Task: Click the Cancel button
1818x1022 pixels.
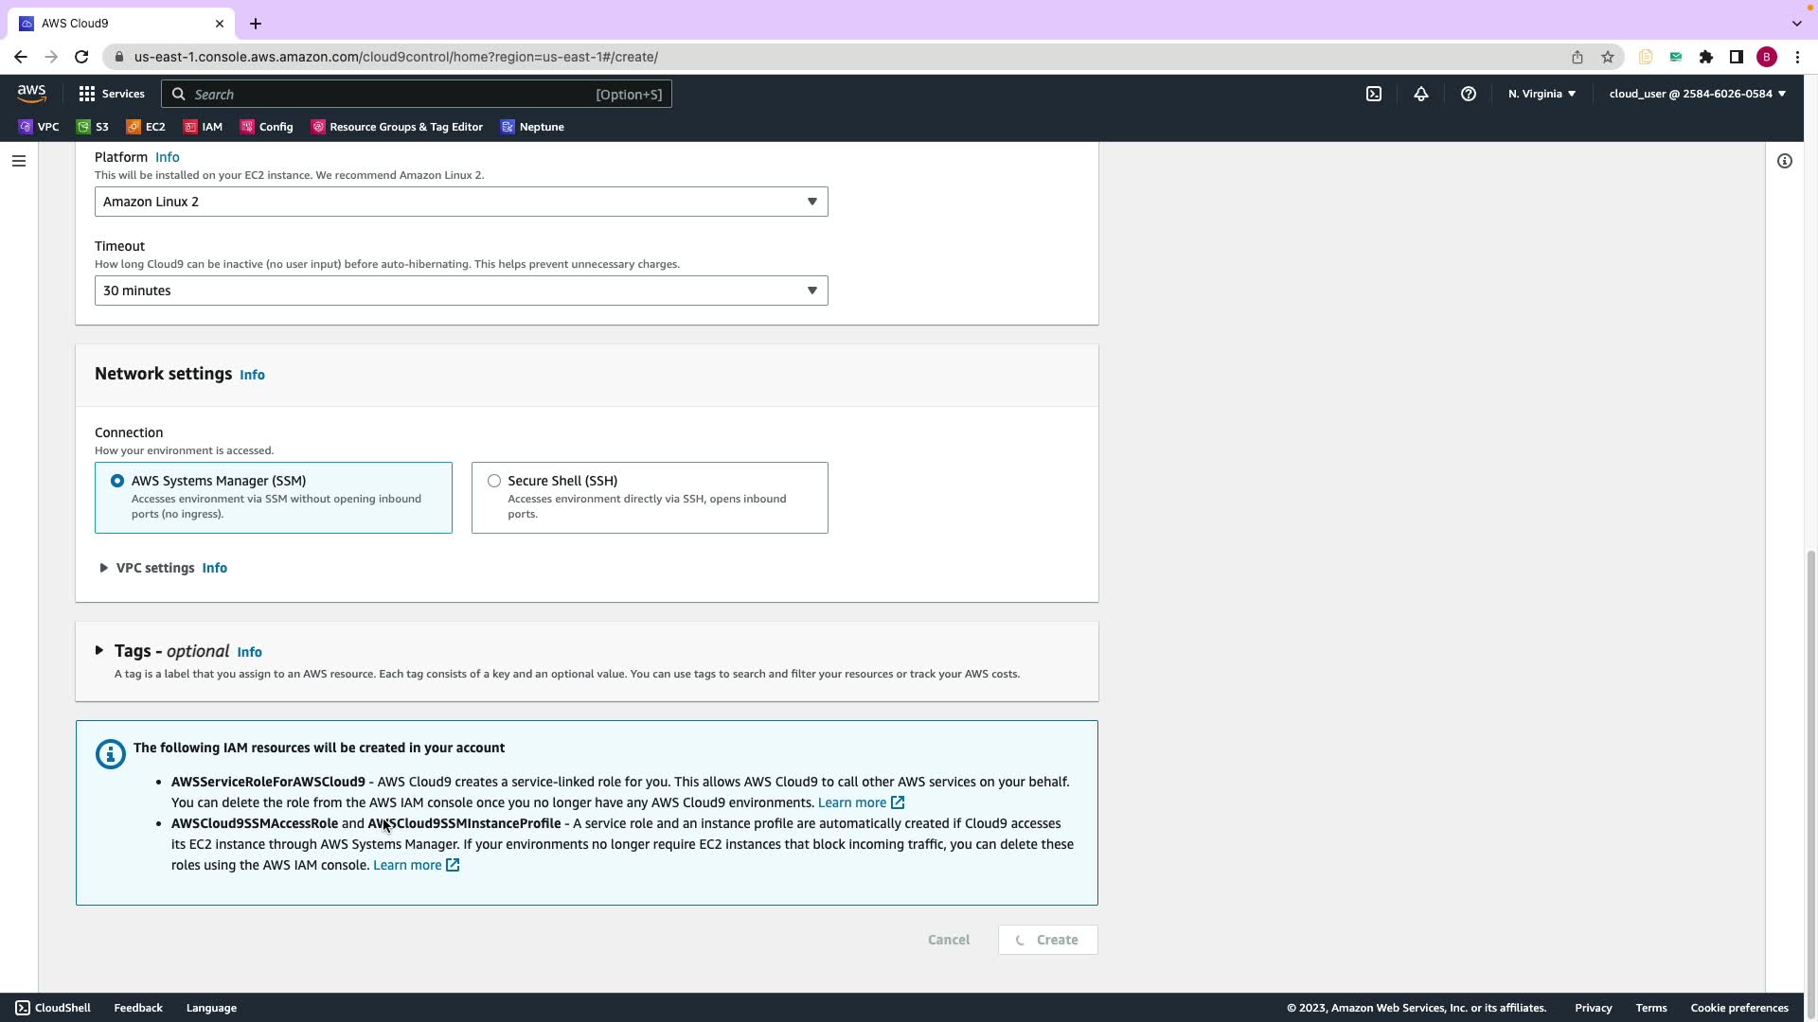Action: [948, 940]
